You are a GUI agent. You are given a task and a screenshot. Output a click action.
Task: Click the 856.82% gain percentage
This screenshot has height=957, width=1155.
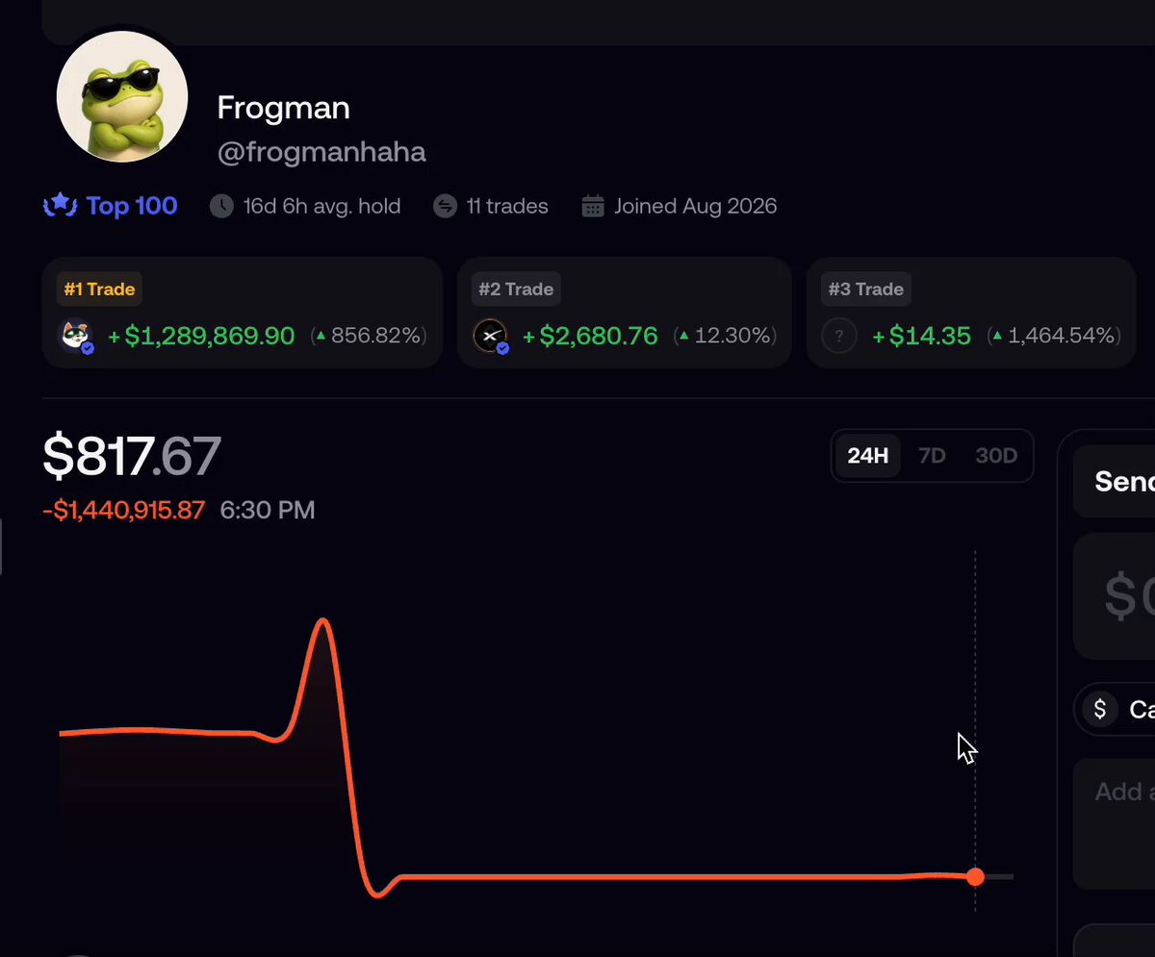tap(370, 336)
